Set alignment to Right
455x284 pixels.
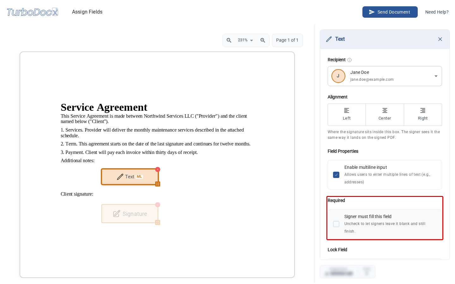click(423, 115)
